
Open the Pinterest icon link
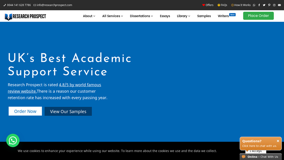[x=269, y=5]
